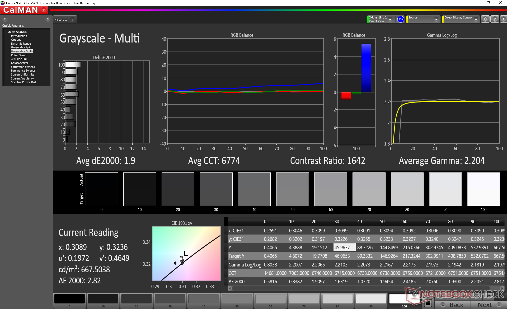Viewport: 507px width, 309px height.
Task: Click the blue 239 meter indicator
Action: (401, 19)
